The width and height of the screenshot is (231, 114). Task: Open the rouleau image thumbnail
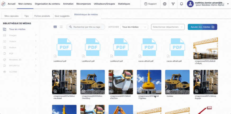tap(177, 82)
